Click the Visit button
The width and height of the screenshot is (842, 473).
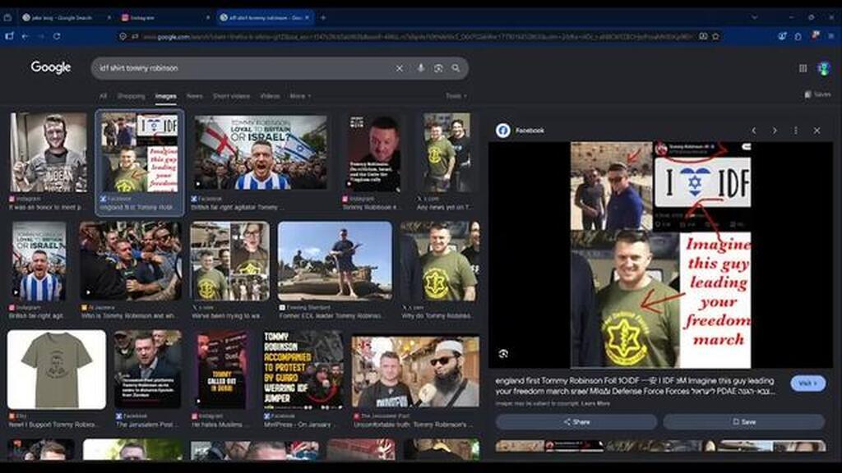[x=807, y=383]
